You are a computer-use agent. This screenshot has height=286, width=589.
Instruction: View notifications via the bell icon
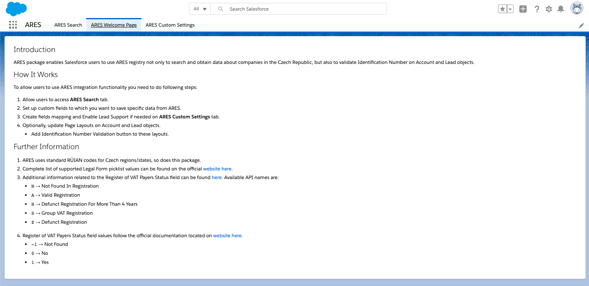coord(561,9)
